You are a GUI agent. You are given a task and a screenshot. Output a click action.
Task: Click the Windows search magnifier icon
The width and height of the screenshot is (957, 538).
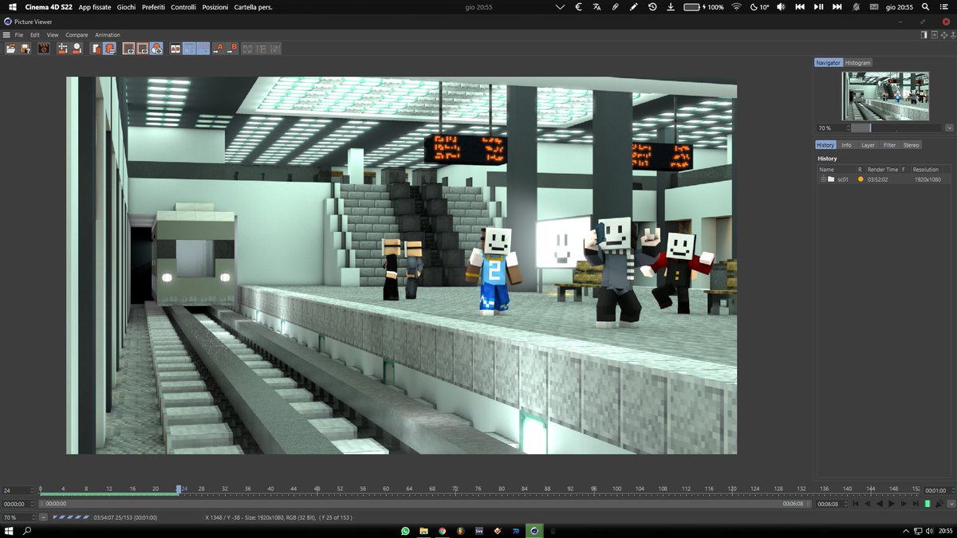pyautogui.click(x=26, y=531)
